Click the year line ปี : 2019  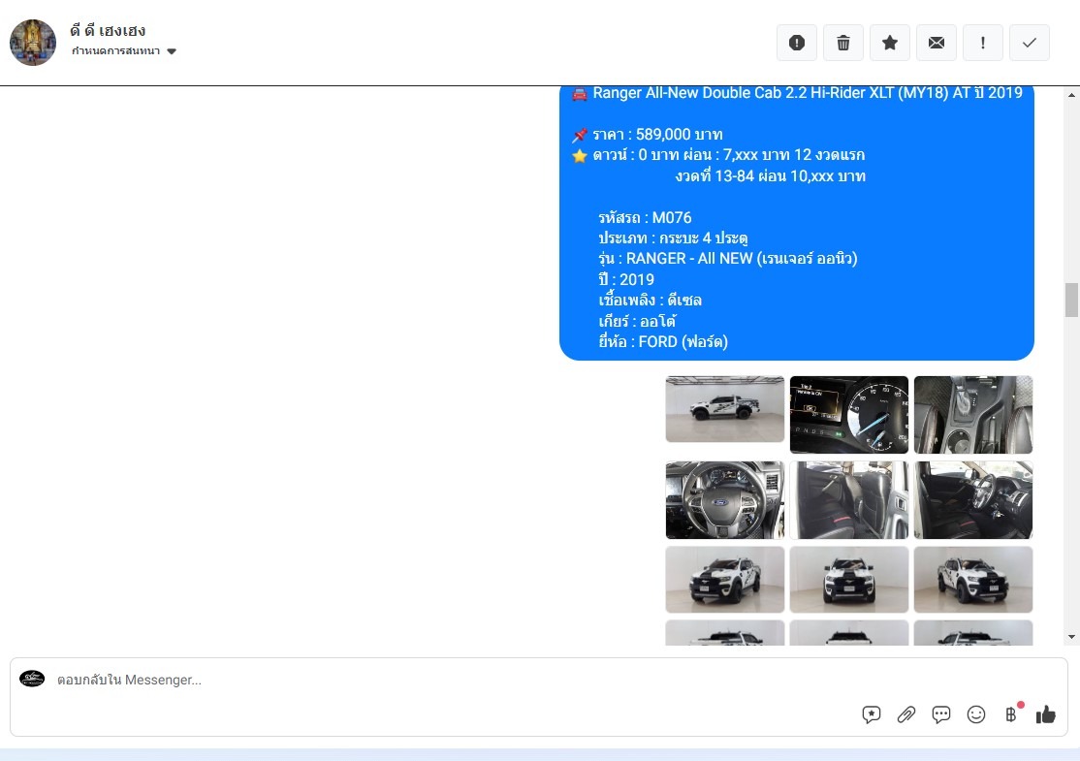[x=626, y=279]
